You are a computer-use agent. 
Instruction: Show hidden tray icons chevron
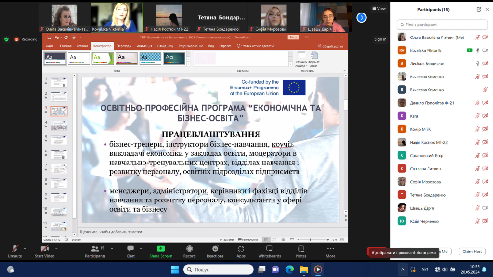point(402,269)
